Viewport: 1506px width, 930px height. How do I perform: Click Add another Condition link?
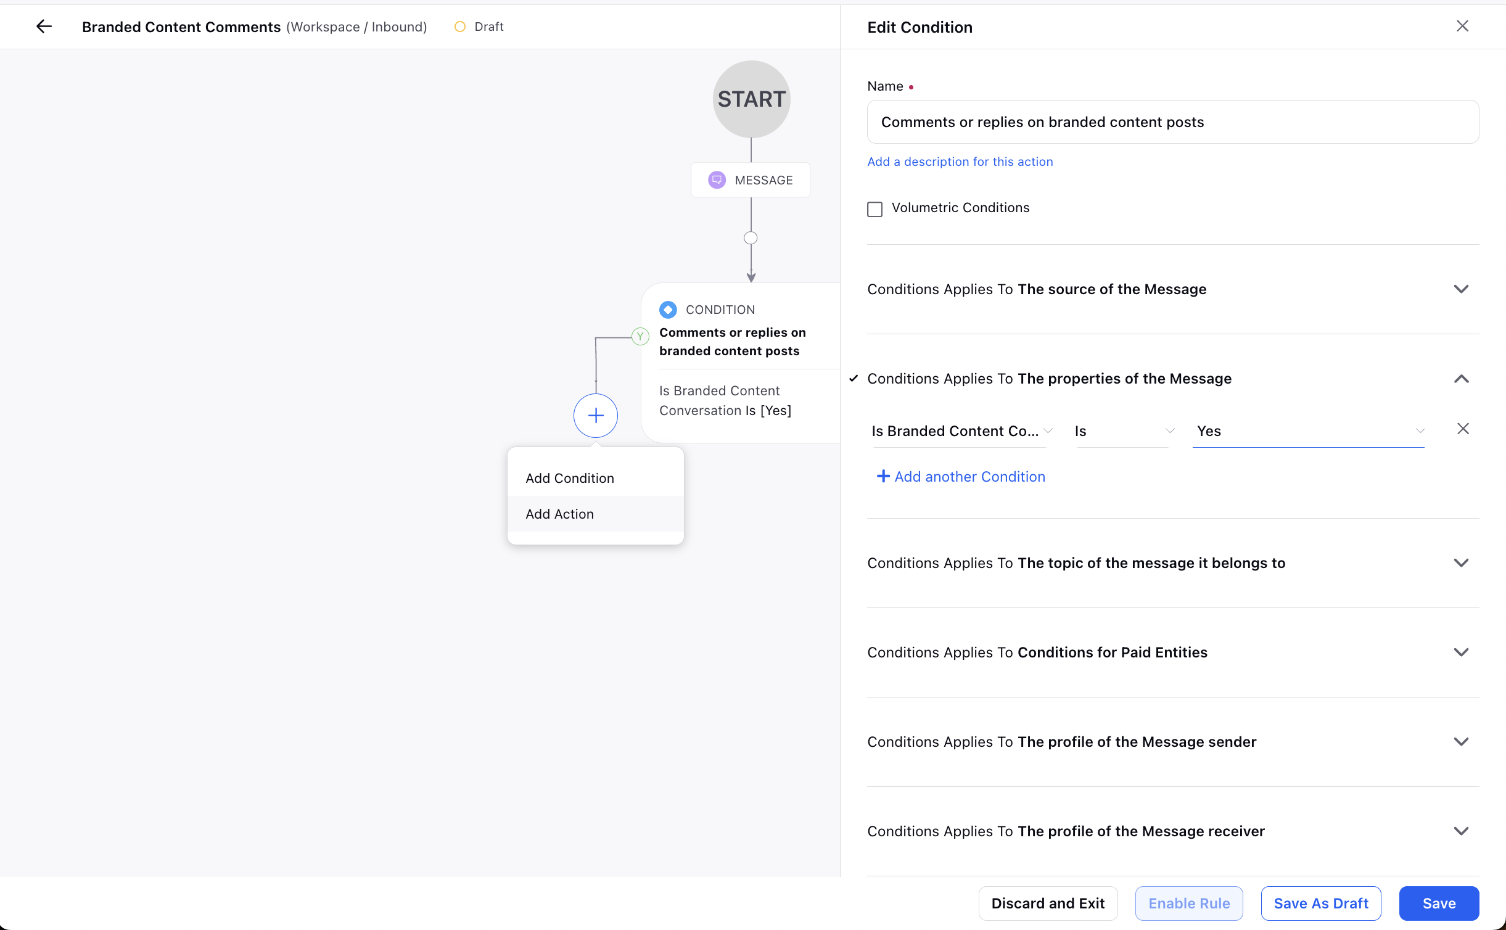click(961, 477)
